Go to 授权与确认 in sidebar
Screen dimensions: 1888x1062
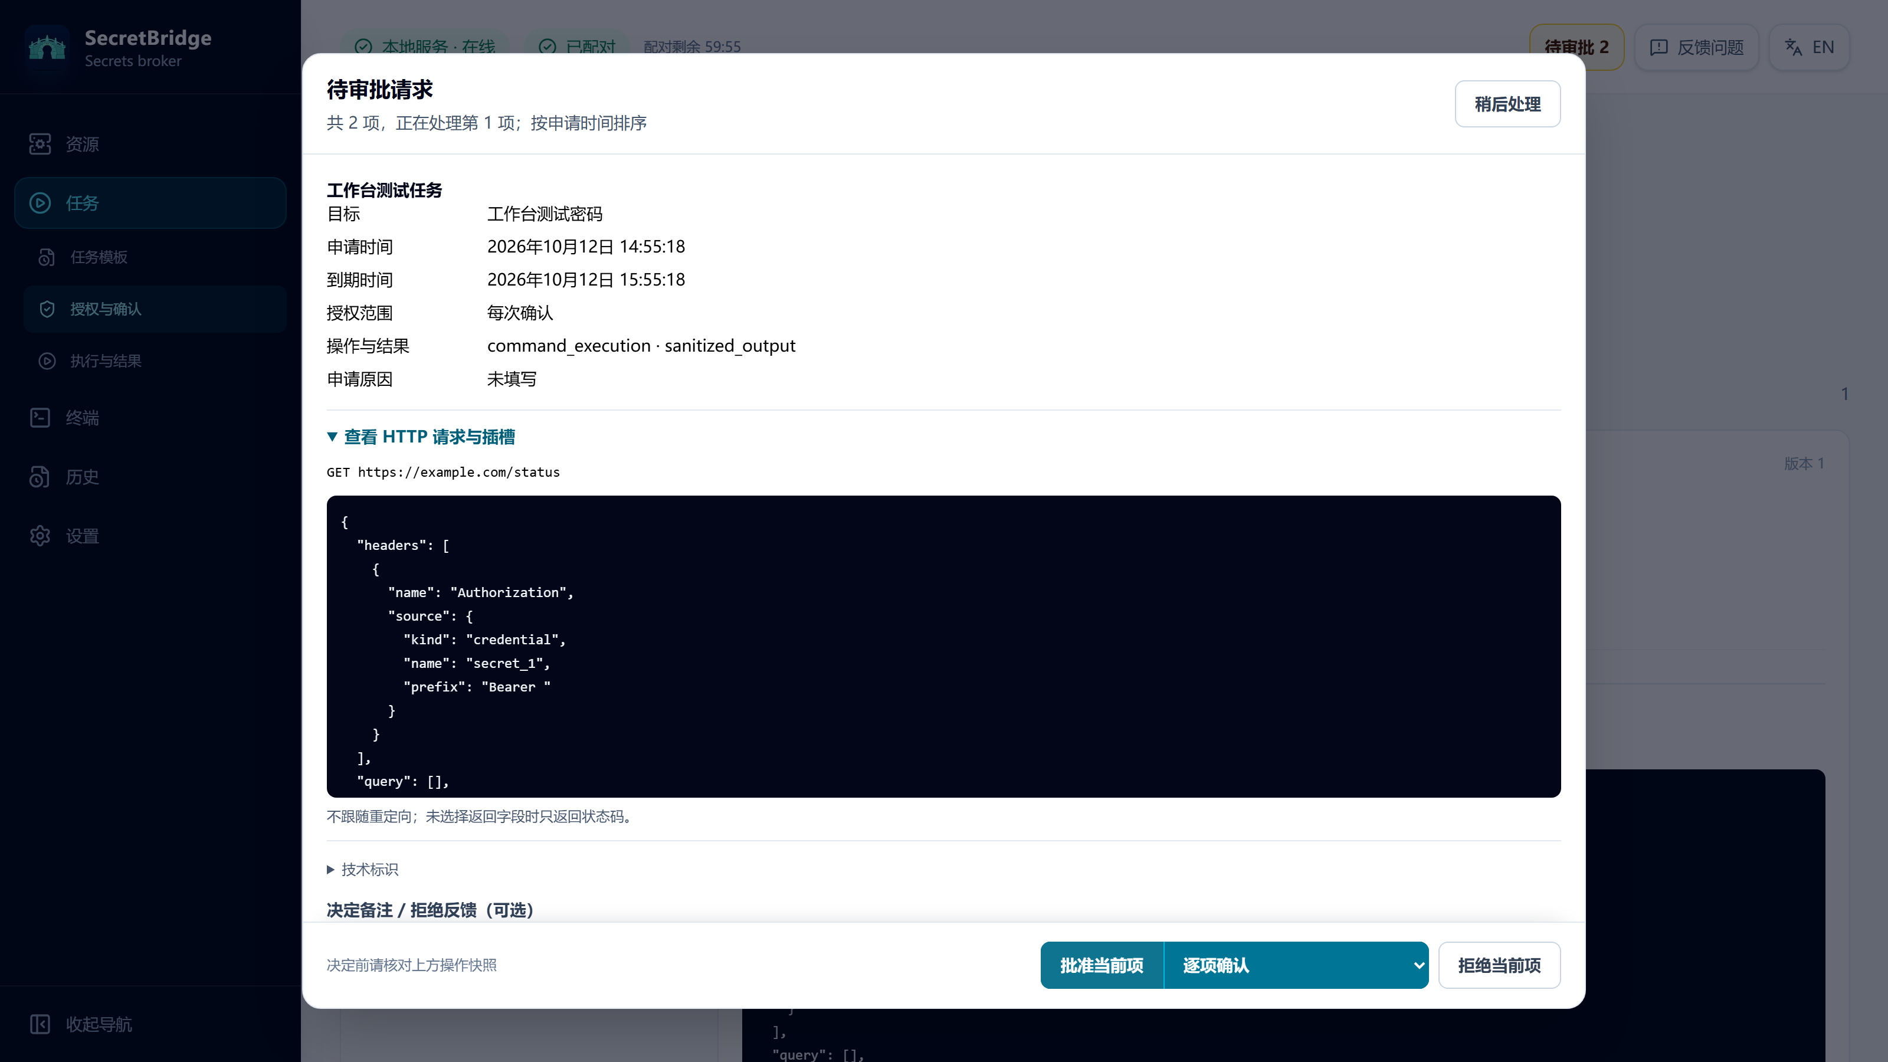pyautogui.click(x=155, y=309)
